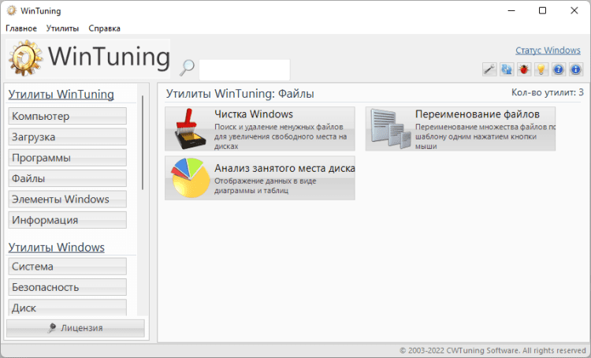This screenshot has width=591, height=358.
Task: Click the key icon on the Лицензия button
Action: click(x=52, y=328)
